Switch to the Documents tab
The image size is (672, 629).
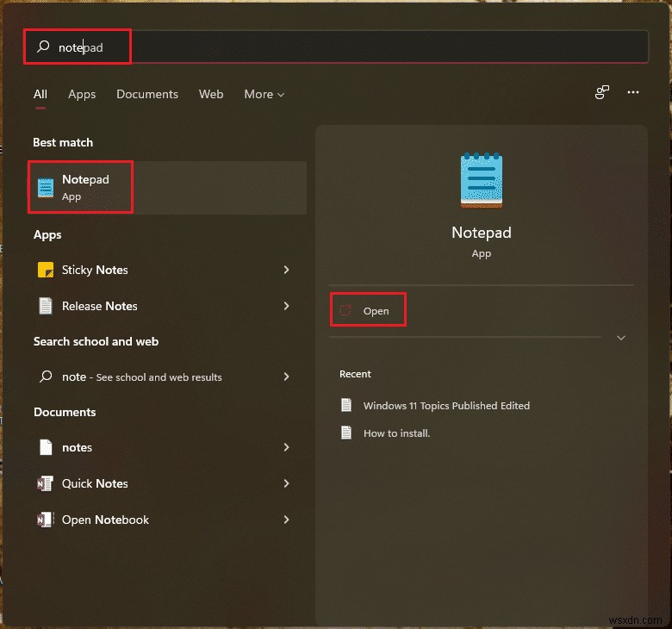pyautogui.click(x=147, y=94)
